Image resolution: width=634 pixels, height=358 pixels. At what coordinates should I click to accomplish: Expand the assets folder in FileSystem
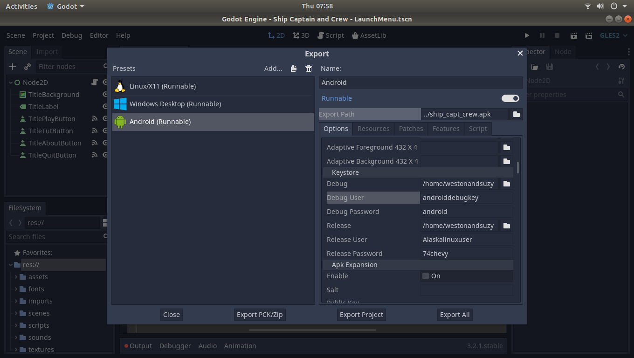tap(16, 277)
